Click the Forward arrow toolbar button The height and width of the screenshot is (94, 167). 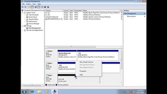click(25, 7)
